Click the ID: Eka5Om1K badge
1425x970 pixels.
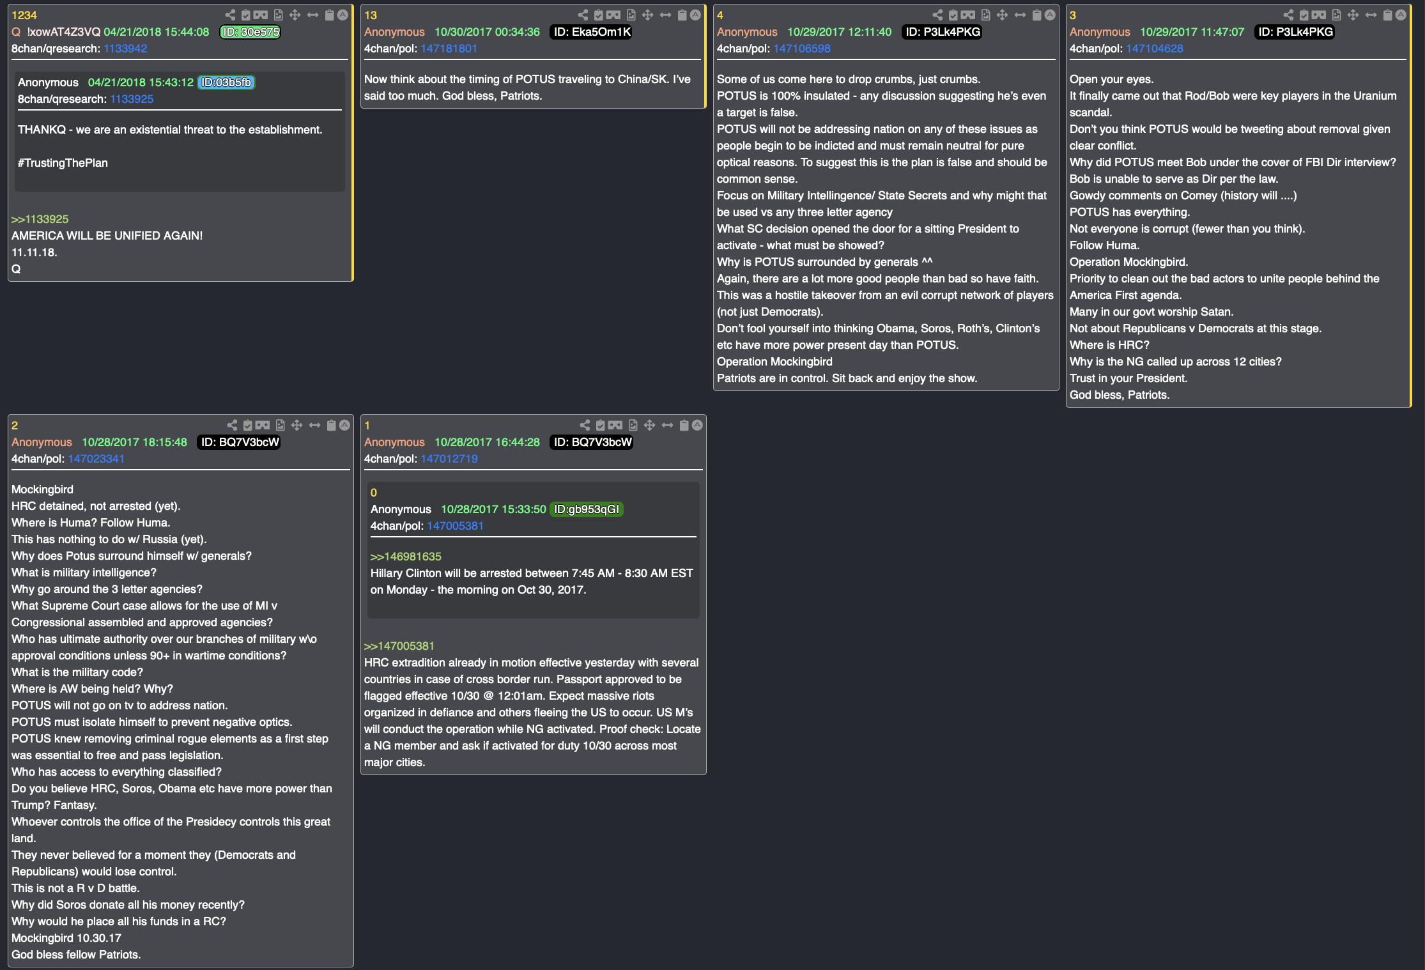(x=591, y=32)
